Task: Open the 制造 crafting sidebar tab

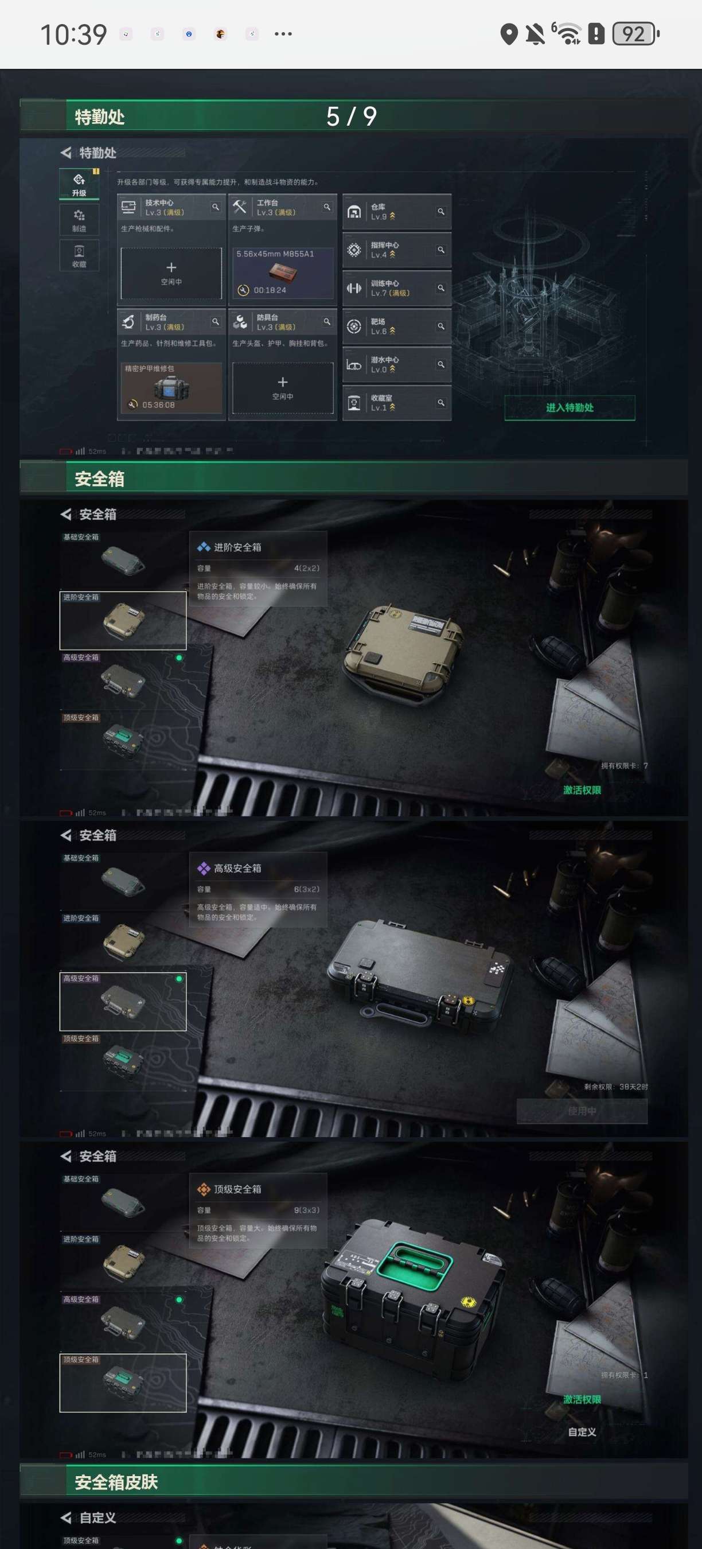Action: (x=79, y=220)
